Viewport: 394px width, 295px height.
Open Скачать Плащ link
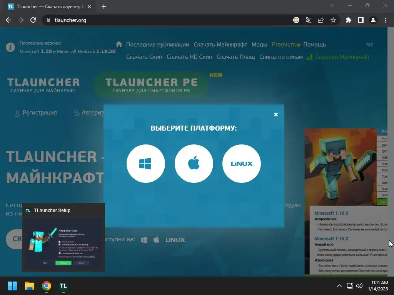236,57
